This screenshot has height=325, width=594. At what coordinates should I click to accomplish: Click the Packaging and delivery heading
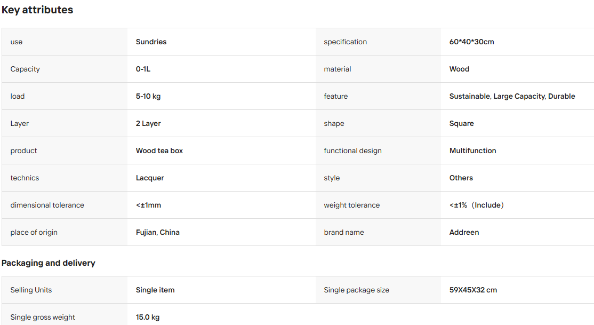pos(49,263)
